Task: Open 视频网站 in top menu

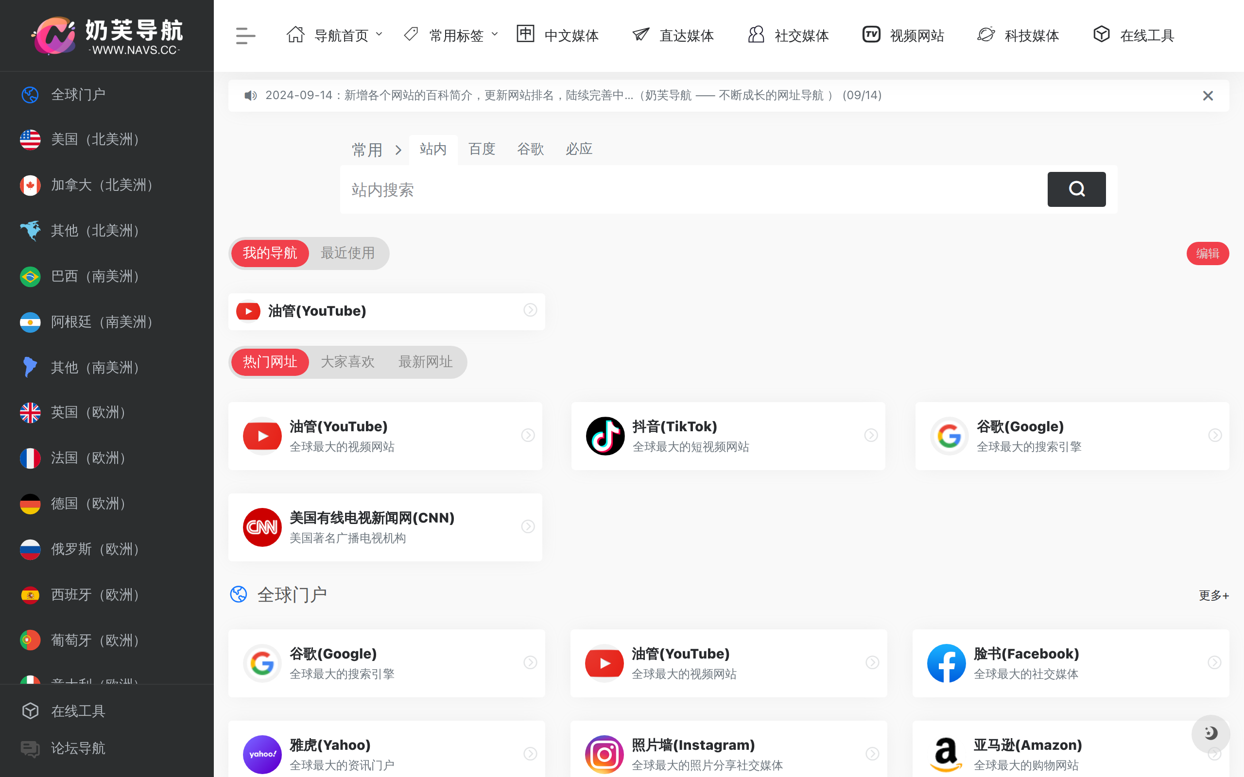Action: click(x=903, y=35)
